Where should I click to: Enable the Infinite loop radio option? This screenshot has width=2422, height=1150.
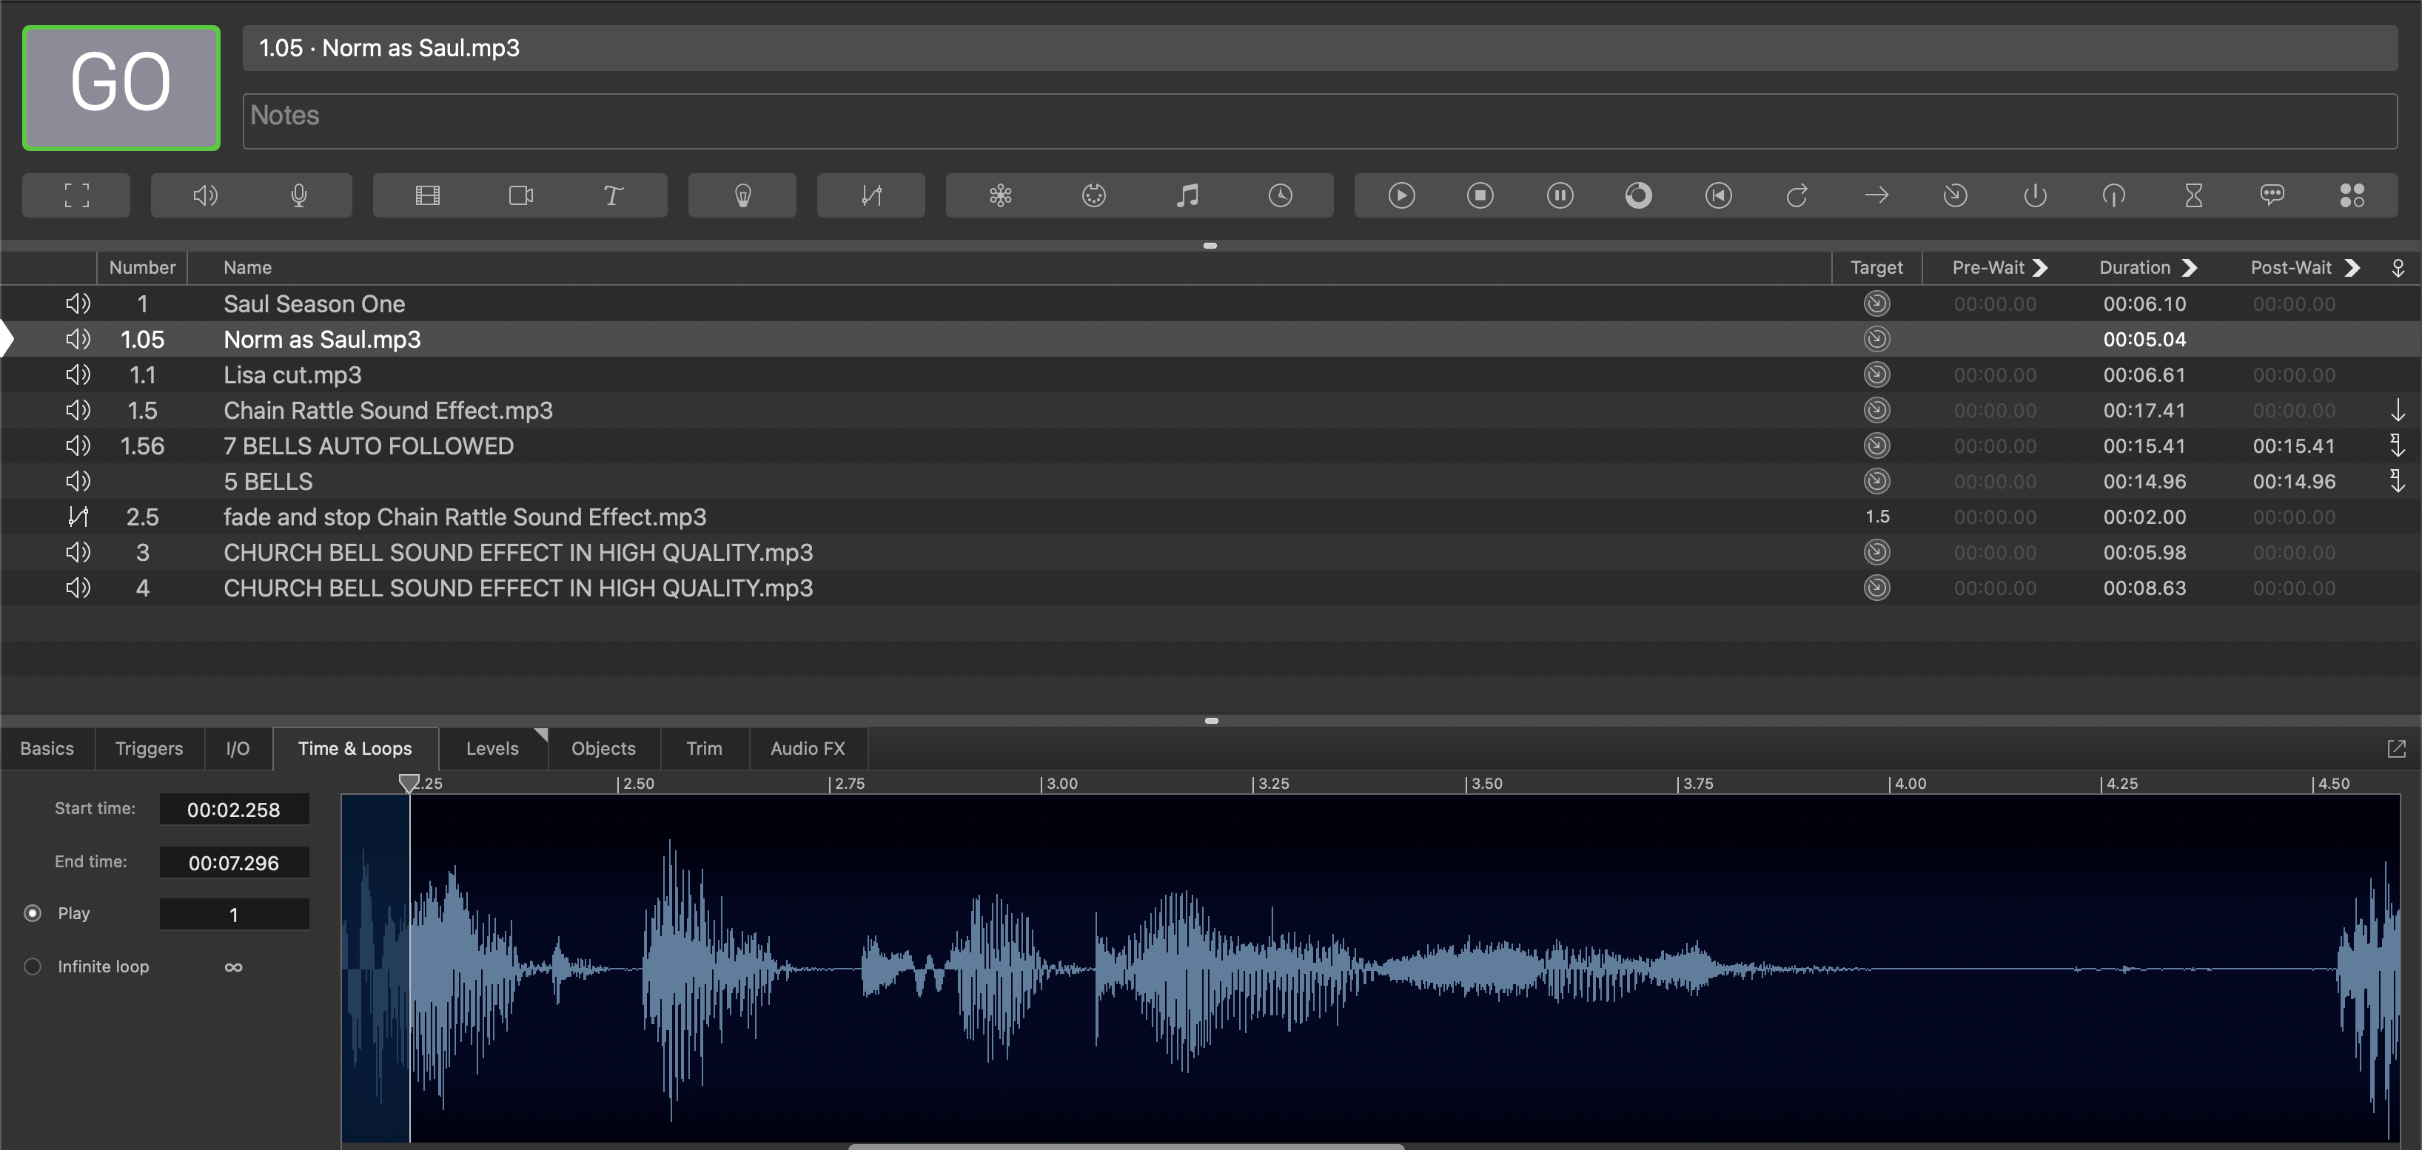tap(33, 966)
